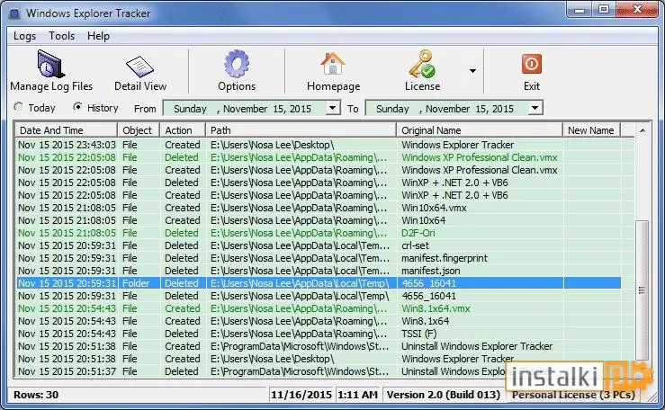Select the Win8.1x64 row
The image size is (665, 410).
coord(318,321)
